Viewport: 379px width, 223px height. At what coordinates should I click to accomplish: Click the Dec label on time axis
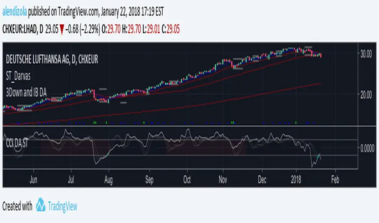point(262,180)
